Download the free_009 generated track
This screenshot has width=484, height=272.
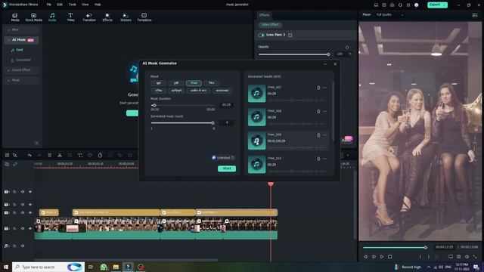pos(318,135)
